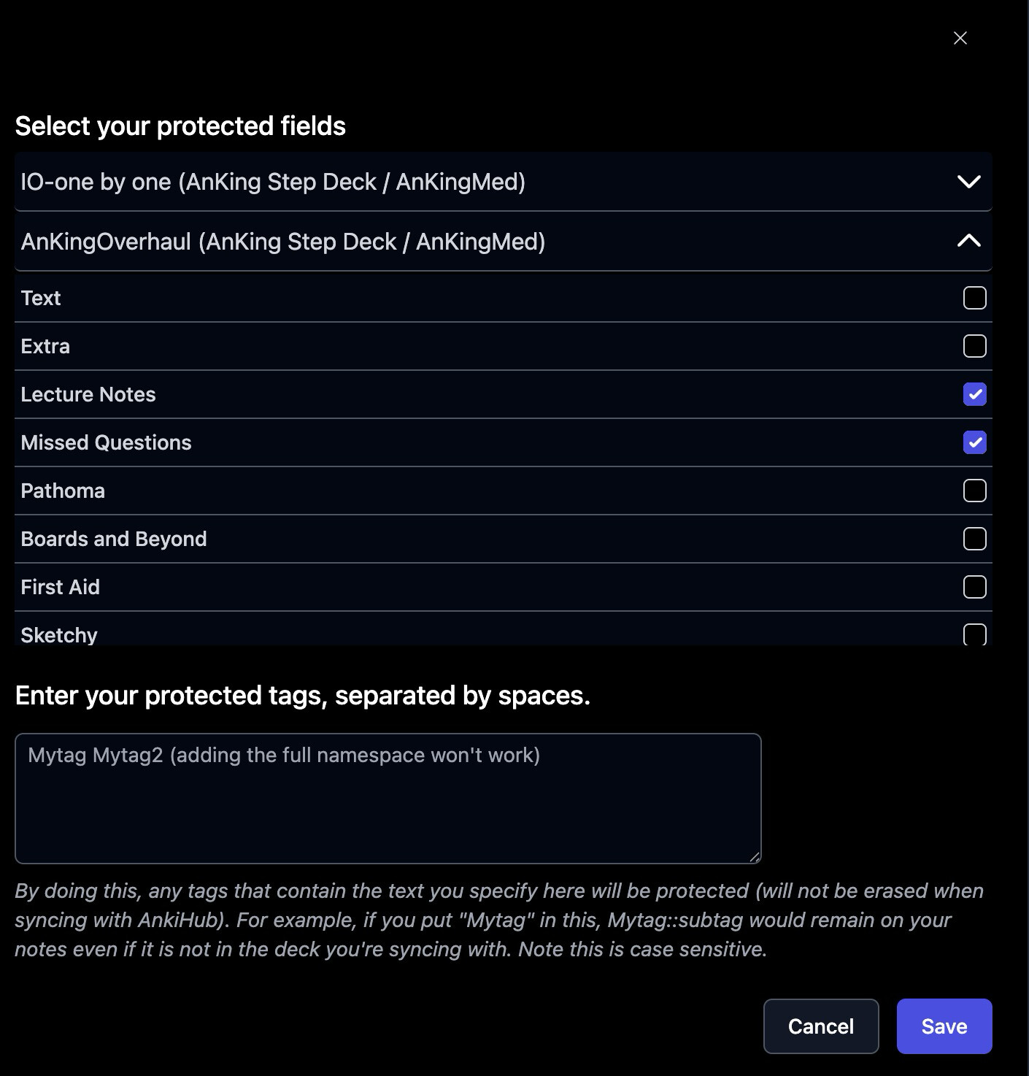Collapse the AnKingOverhaul section chevron
This screenshot has width=1029, height=1076.
click(968, 241)
